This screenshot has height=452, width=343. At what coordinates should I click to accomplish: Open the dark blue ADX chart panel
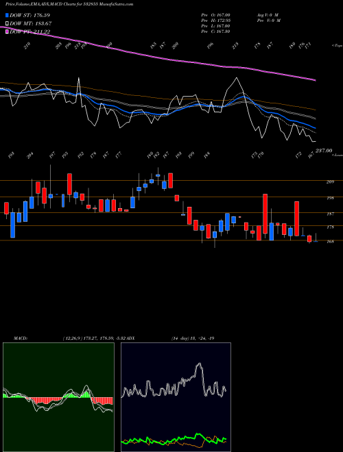pos(176,397)
